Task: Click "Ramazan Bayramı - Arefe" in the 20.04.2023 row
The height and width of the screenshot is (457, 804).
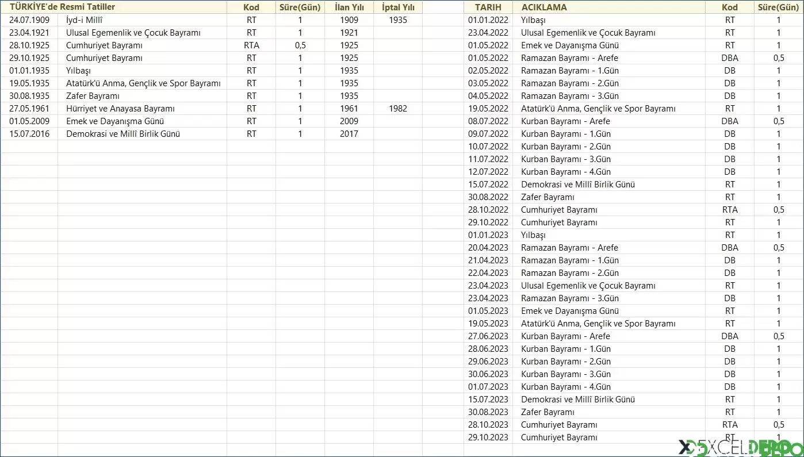Action: [x=609, y=248]
